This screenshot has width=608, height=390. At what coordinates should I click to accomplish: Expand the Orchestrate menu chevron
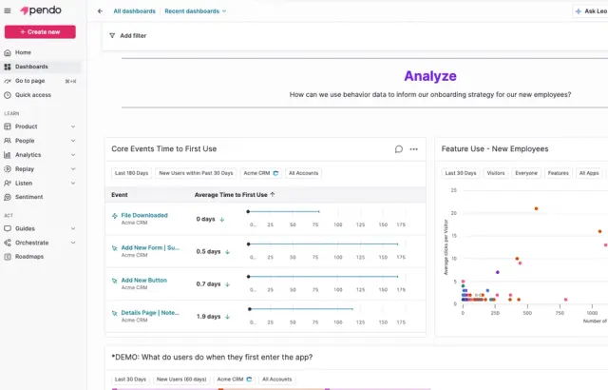tap(73, 243)
